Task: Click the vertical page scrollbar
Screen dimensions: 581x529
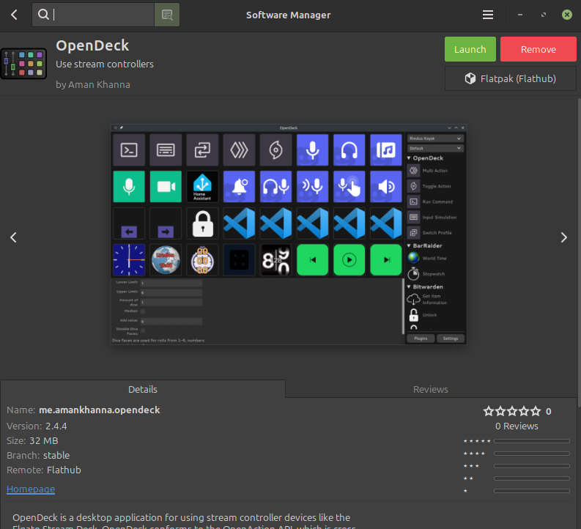Action: pyautogui.click(x=579, y=252)
